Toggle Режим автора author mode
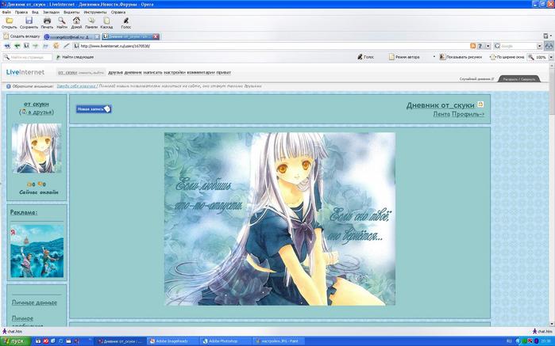Image resolution: width=555 pixels, height=346 pixels. click(404, 57)
